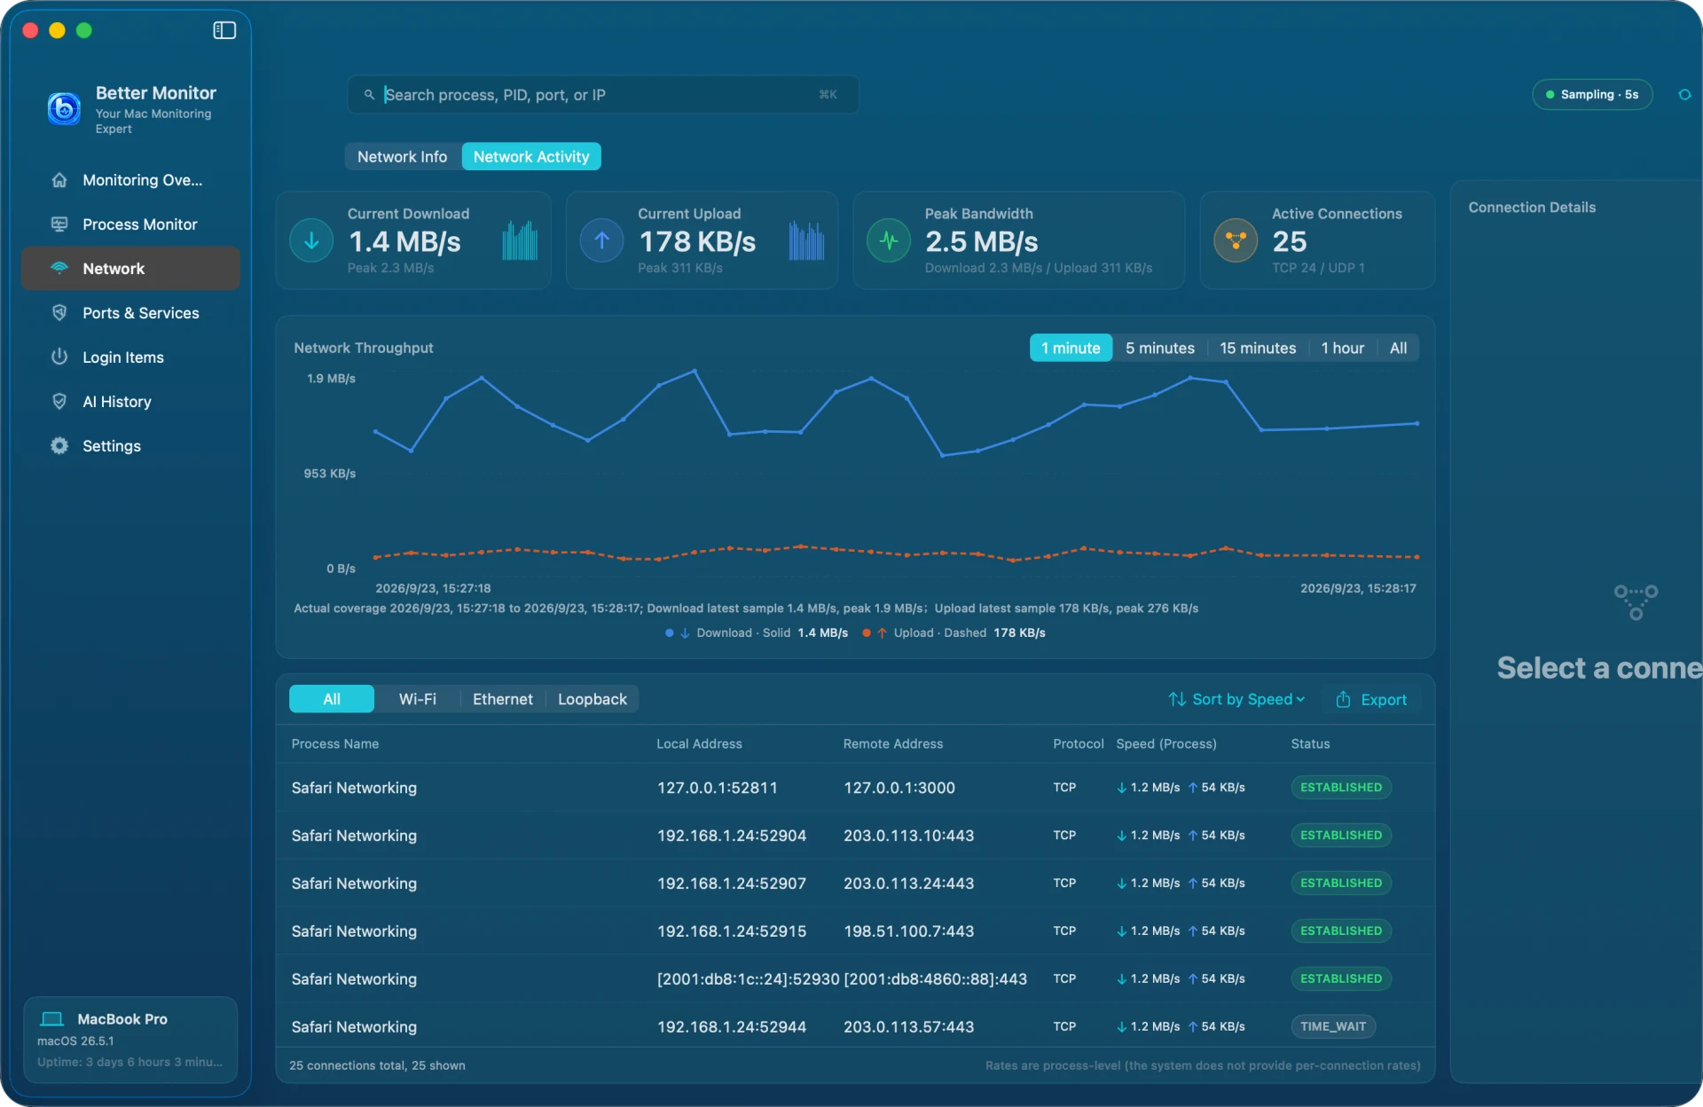Click the Peak Bandwidth 2.5 MB/s value
Viewport: 1703px width, 1107px height.
pos(981,242)
